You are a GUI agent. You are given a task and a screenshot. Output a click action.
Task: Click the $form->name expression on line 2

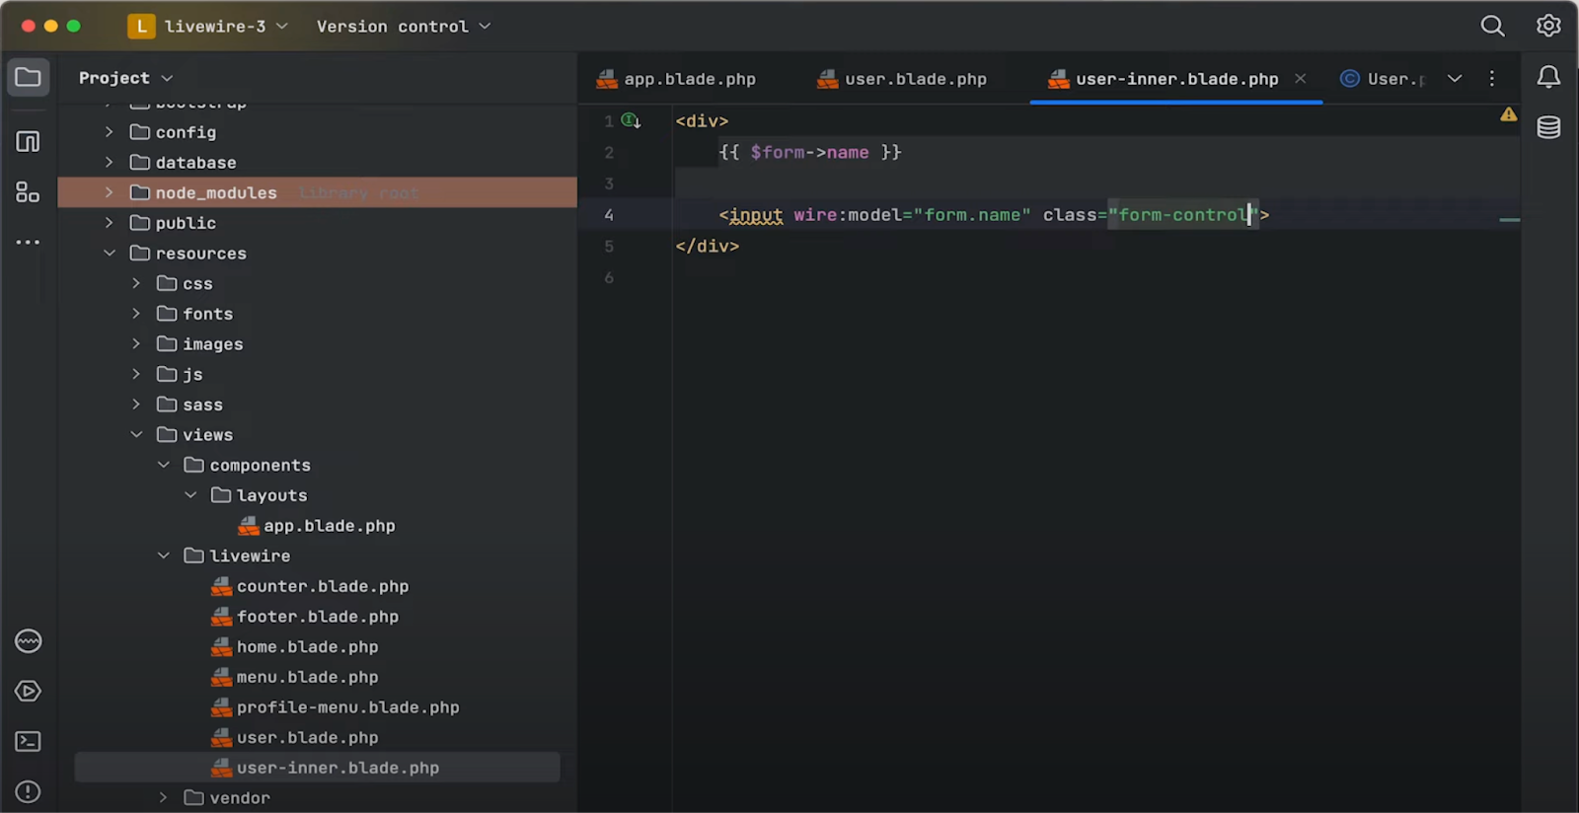click(809, 152)
